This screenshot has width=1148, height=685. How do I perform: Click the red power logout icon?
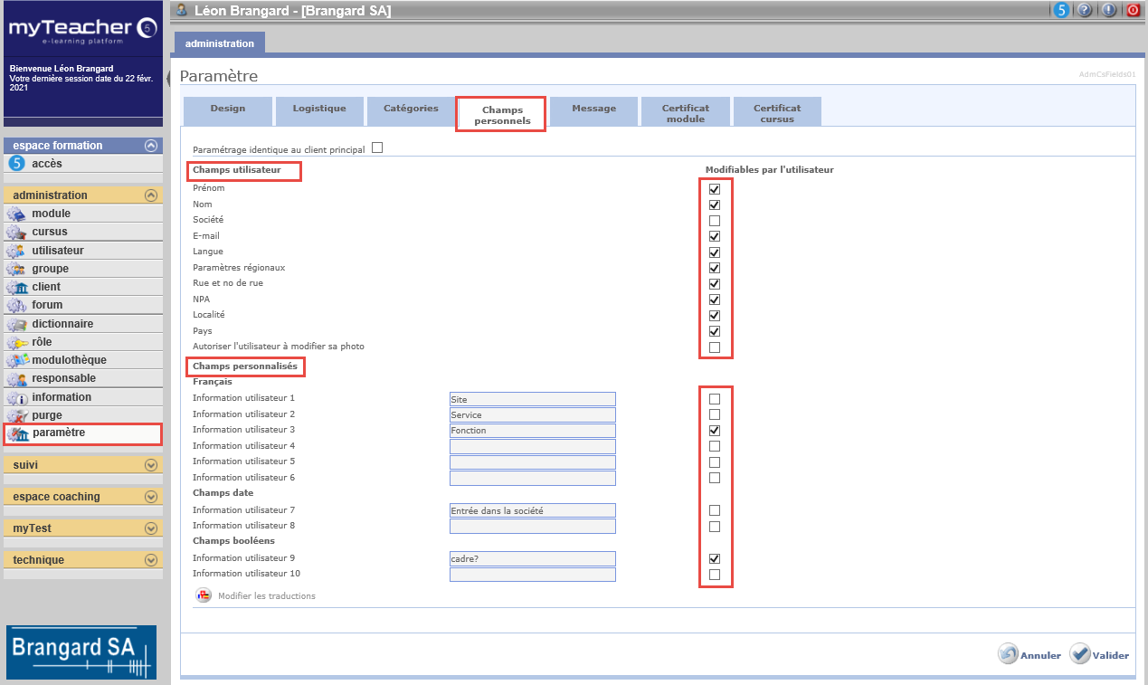[1133, 11]
